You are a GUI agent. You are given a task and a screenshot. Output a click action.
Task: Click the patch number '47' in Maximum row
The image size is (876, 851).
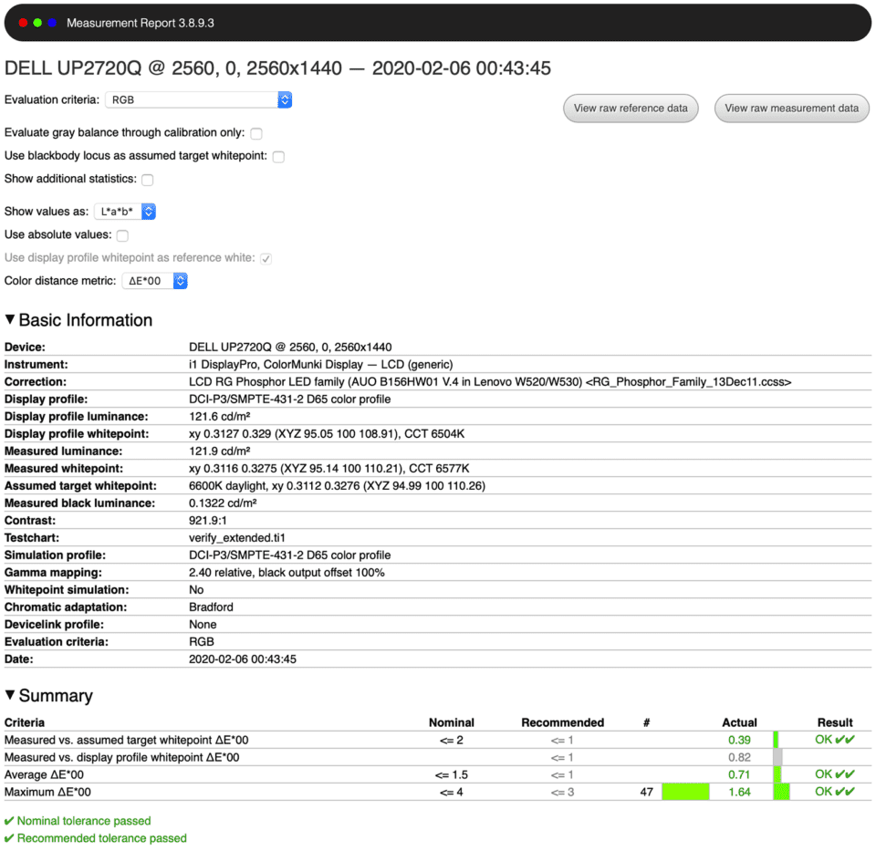(646, 792)
